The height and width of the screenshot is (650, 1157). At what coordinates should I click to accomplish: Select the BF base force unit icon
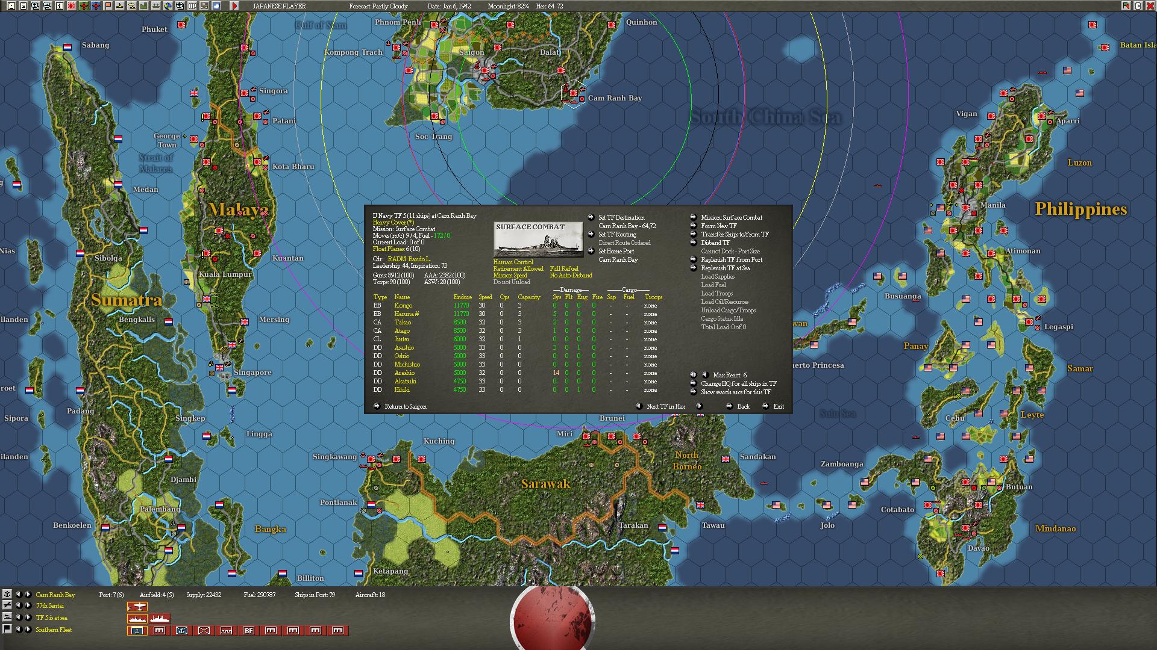[x=248, y=630]
